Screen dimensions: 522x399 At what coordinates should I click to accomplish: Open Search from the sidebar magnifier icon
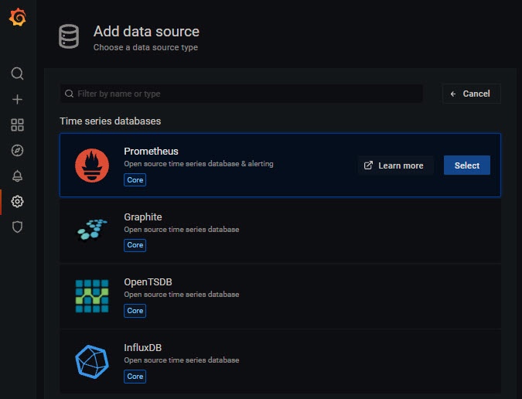coord(17,73)
